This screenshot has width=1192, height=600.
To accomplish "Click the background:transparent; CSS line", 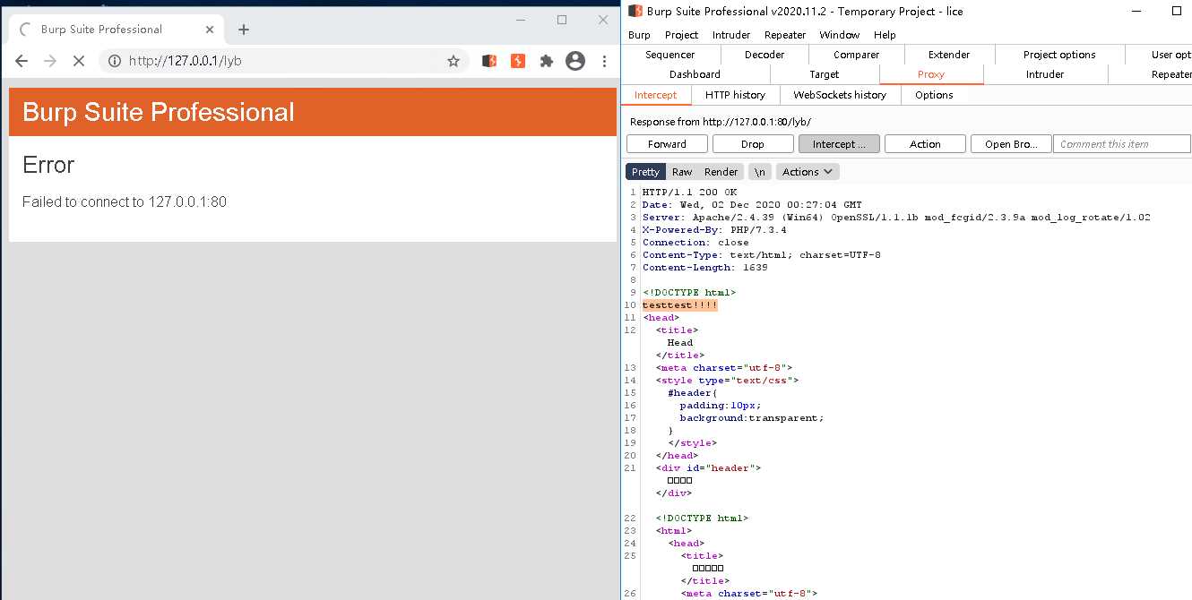I will (x=751, y=418).
